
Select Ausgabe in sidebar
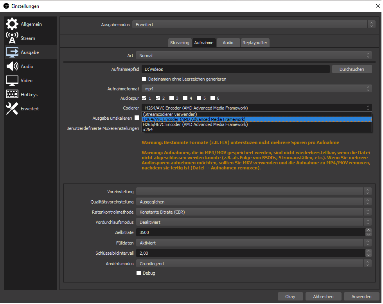[30, 52]
